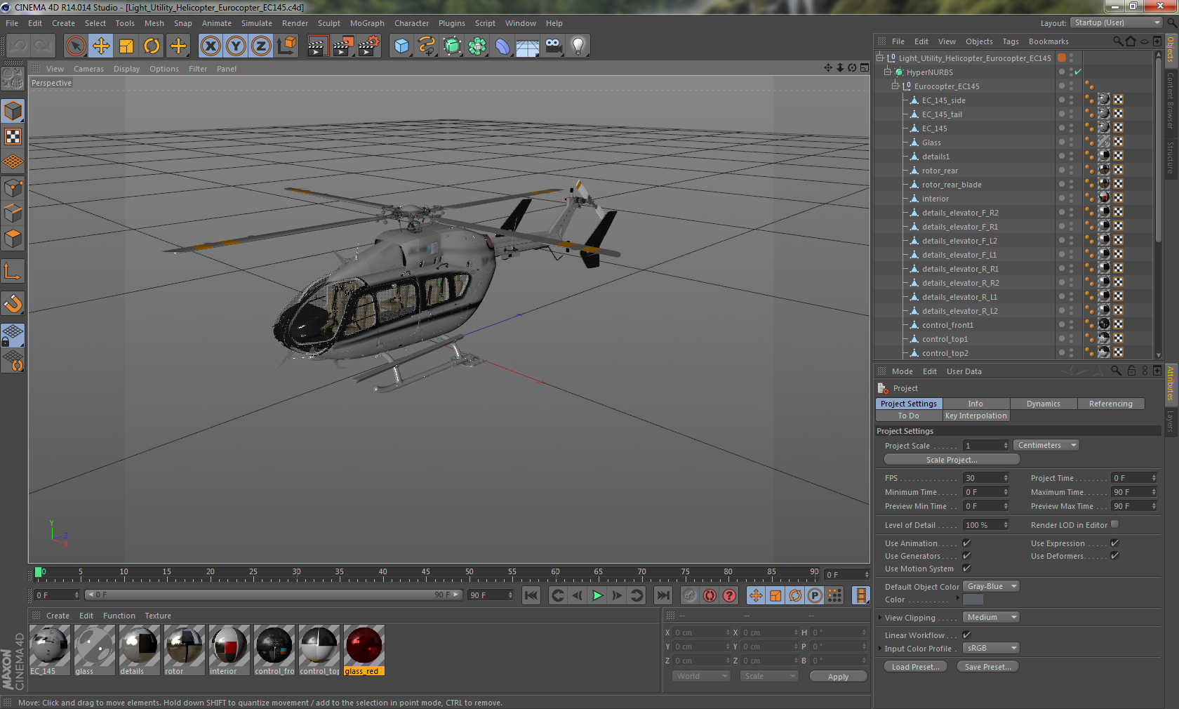This screenshot has height=709, width=1179.
Task: Open the Sculpt menu
Action: [x=329, y=23]
